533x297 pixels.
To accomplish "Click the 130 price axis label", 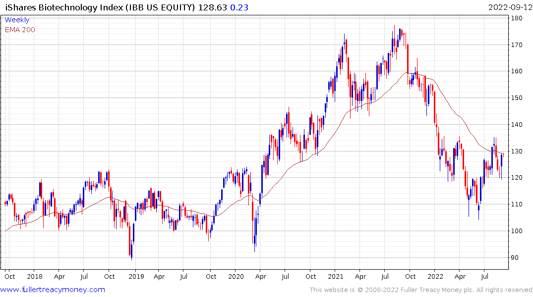I will coord(517,151).
